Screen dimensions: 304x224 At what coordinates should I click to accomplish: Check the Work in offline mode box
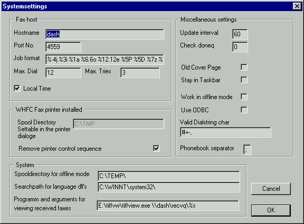pyautogui.click(x=244, y=96)
